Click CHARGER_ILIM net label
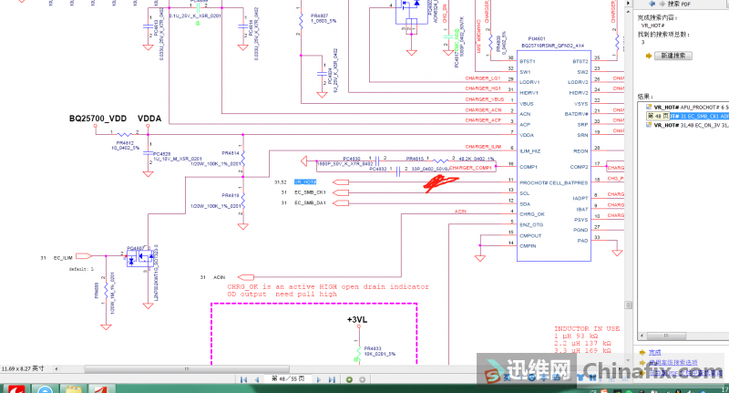729x393 pixels. 483,147
